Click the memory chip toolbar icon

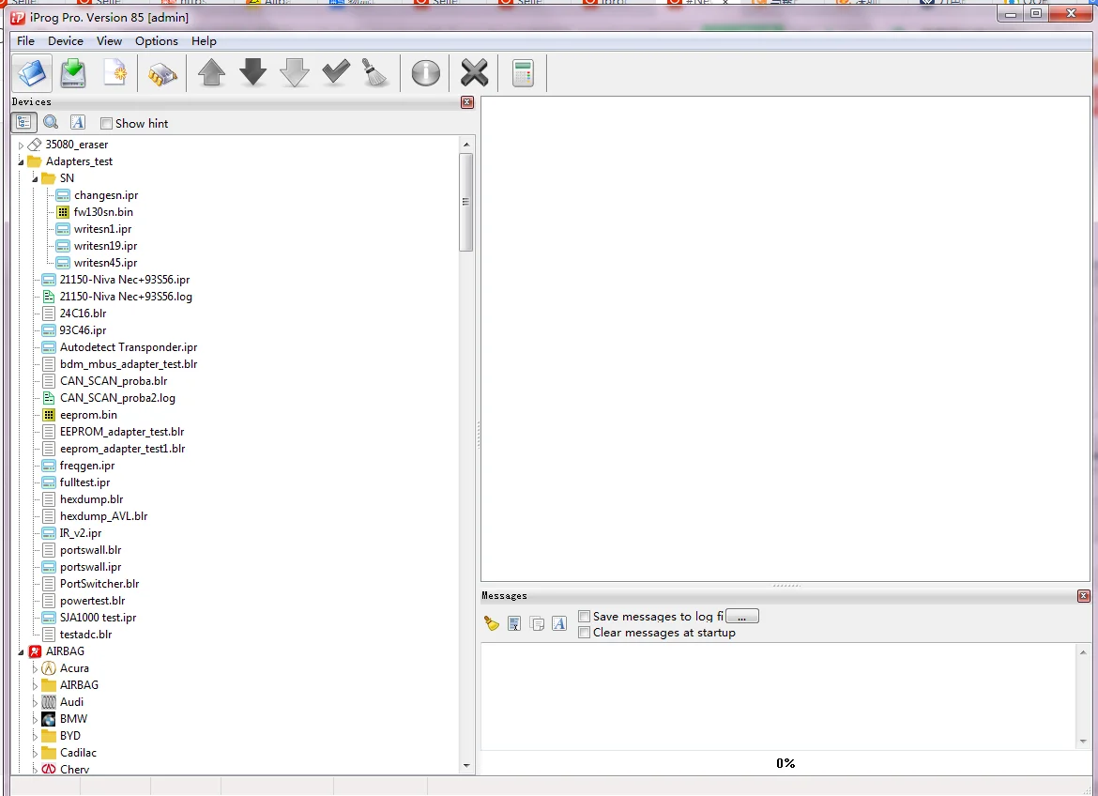tap(161, 73)
